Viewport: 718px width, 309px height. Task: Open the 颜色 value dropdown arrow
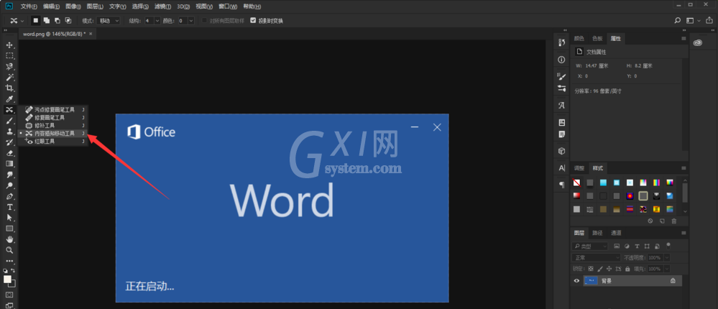point(191,21)
